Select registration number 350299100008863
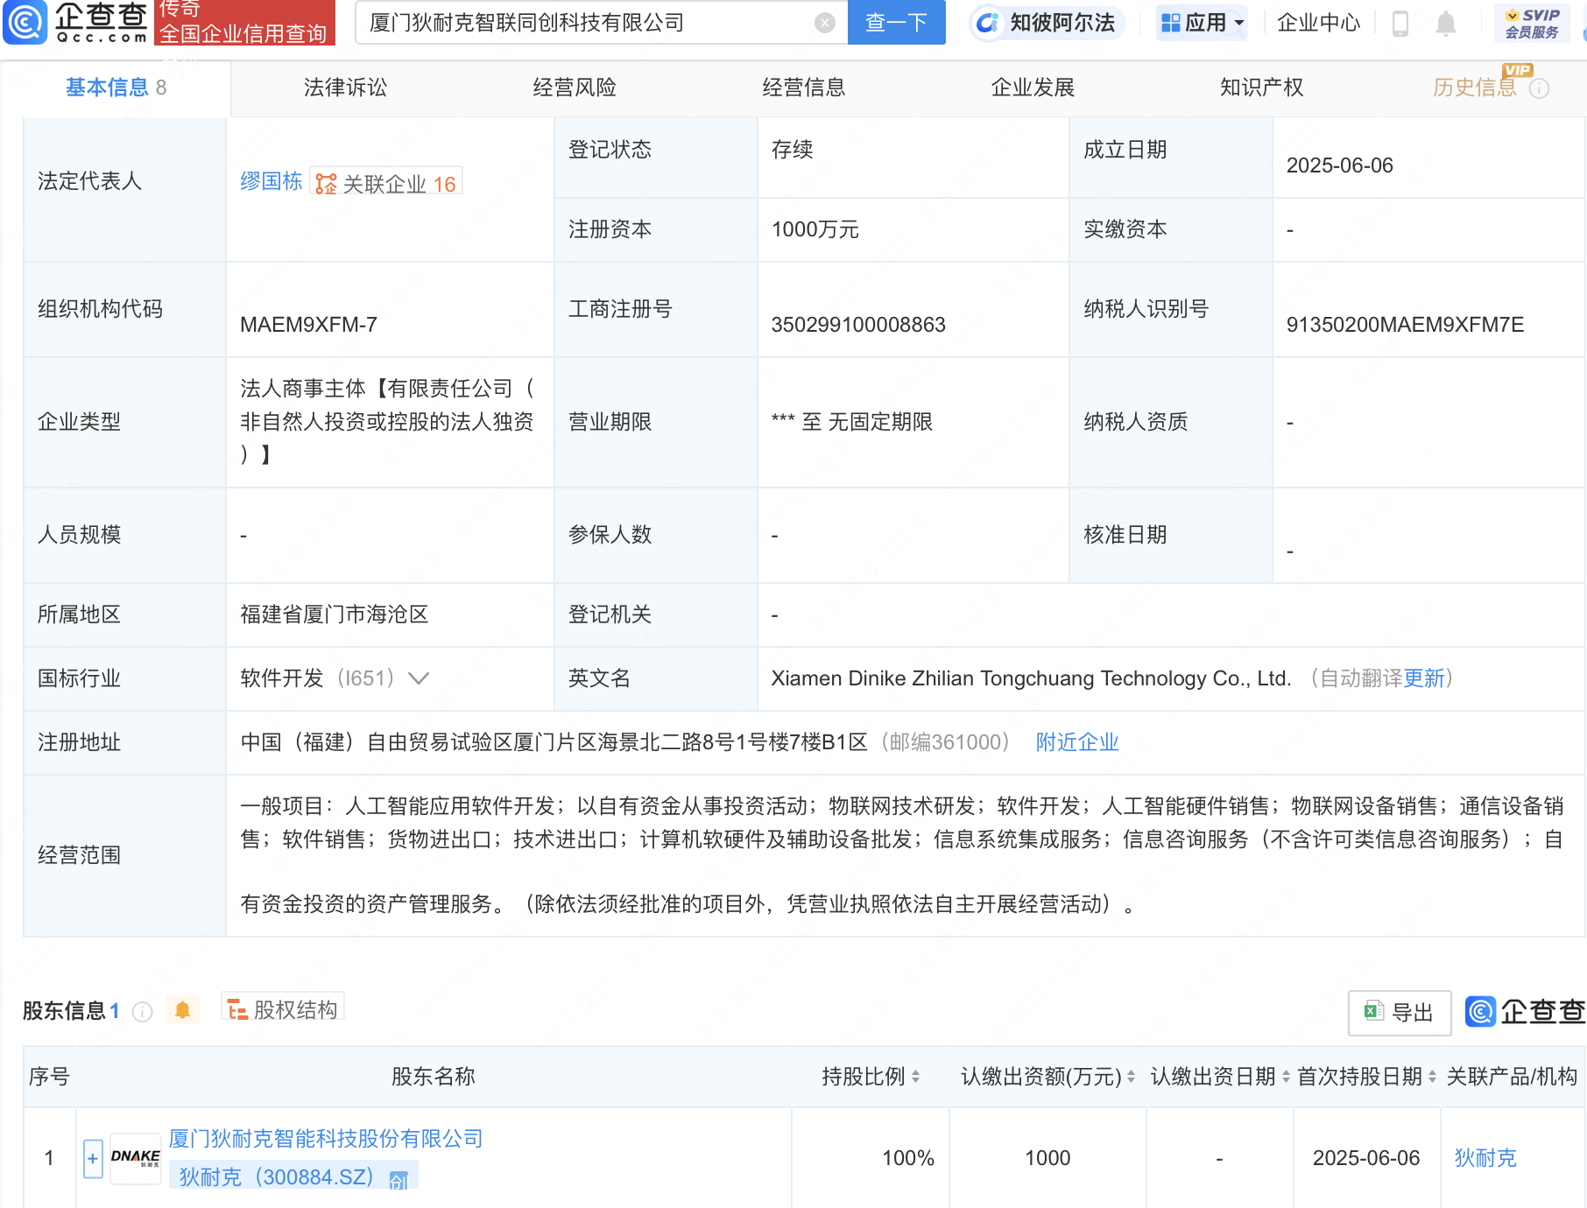1587x1208 pixels. (858, 325)
